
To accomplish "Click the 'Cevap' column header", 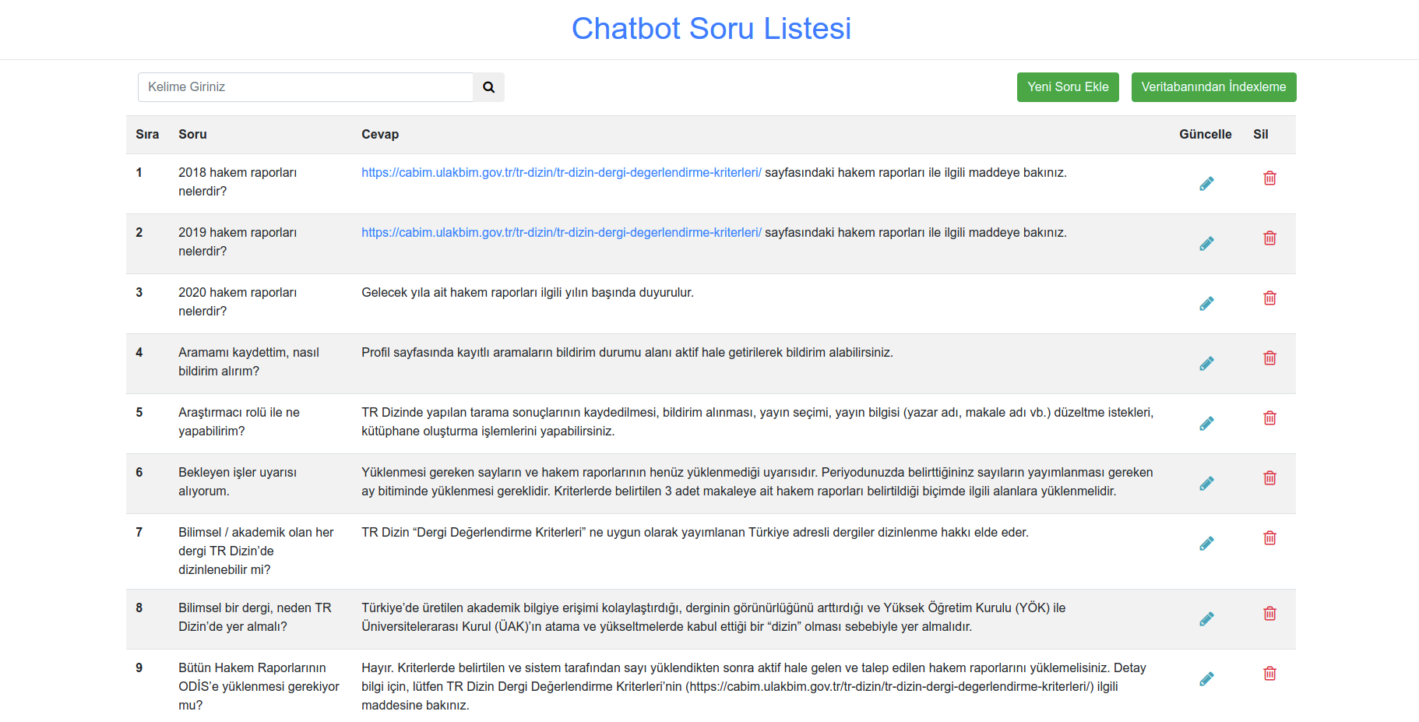I will click(380, 135).
